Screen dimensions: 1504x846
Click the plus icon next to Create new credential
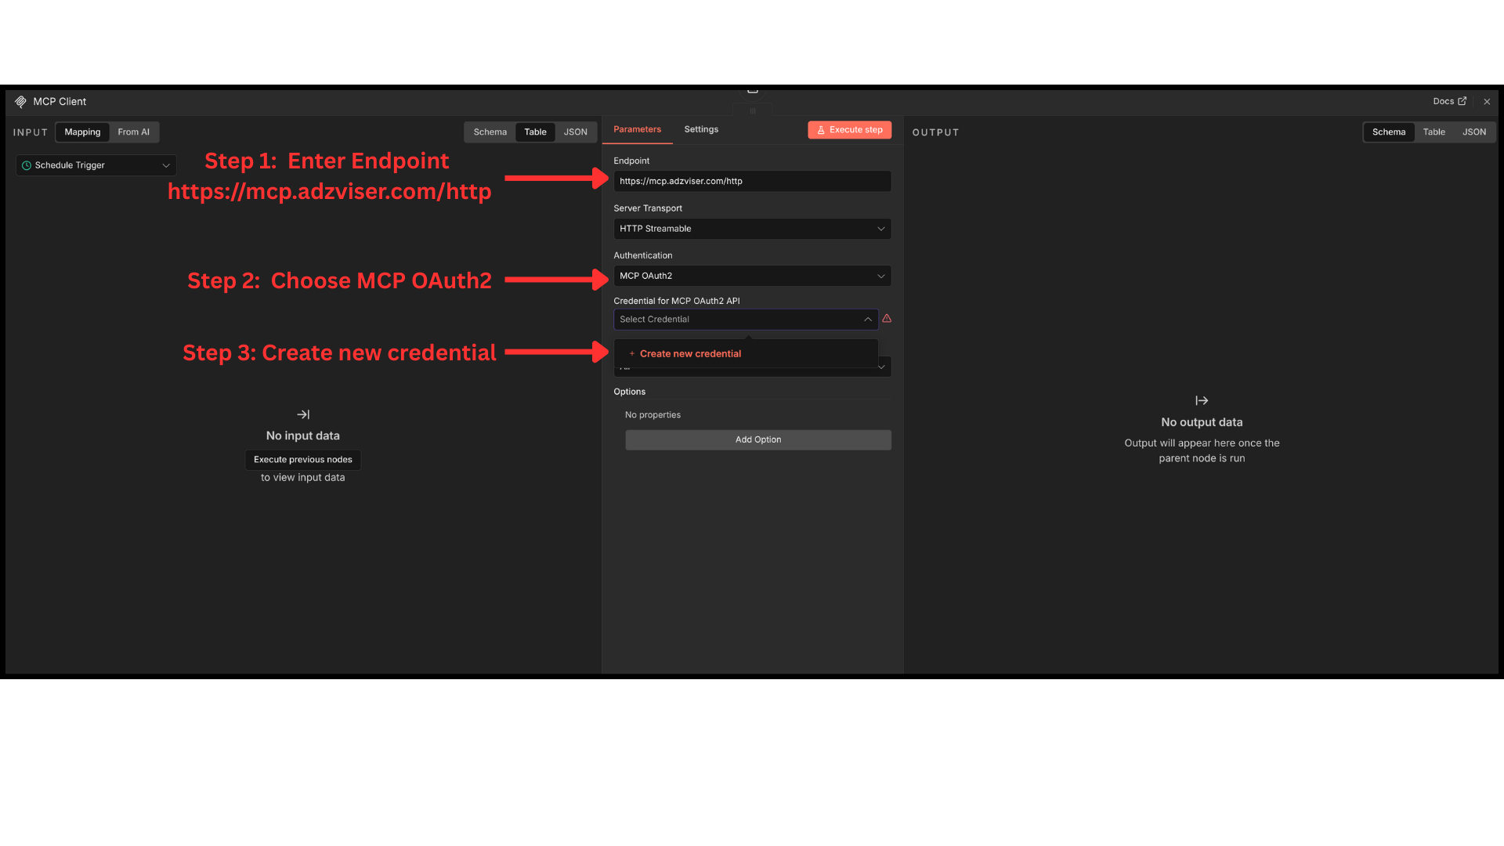631,353
